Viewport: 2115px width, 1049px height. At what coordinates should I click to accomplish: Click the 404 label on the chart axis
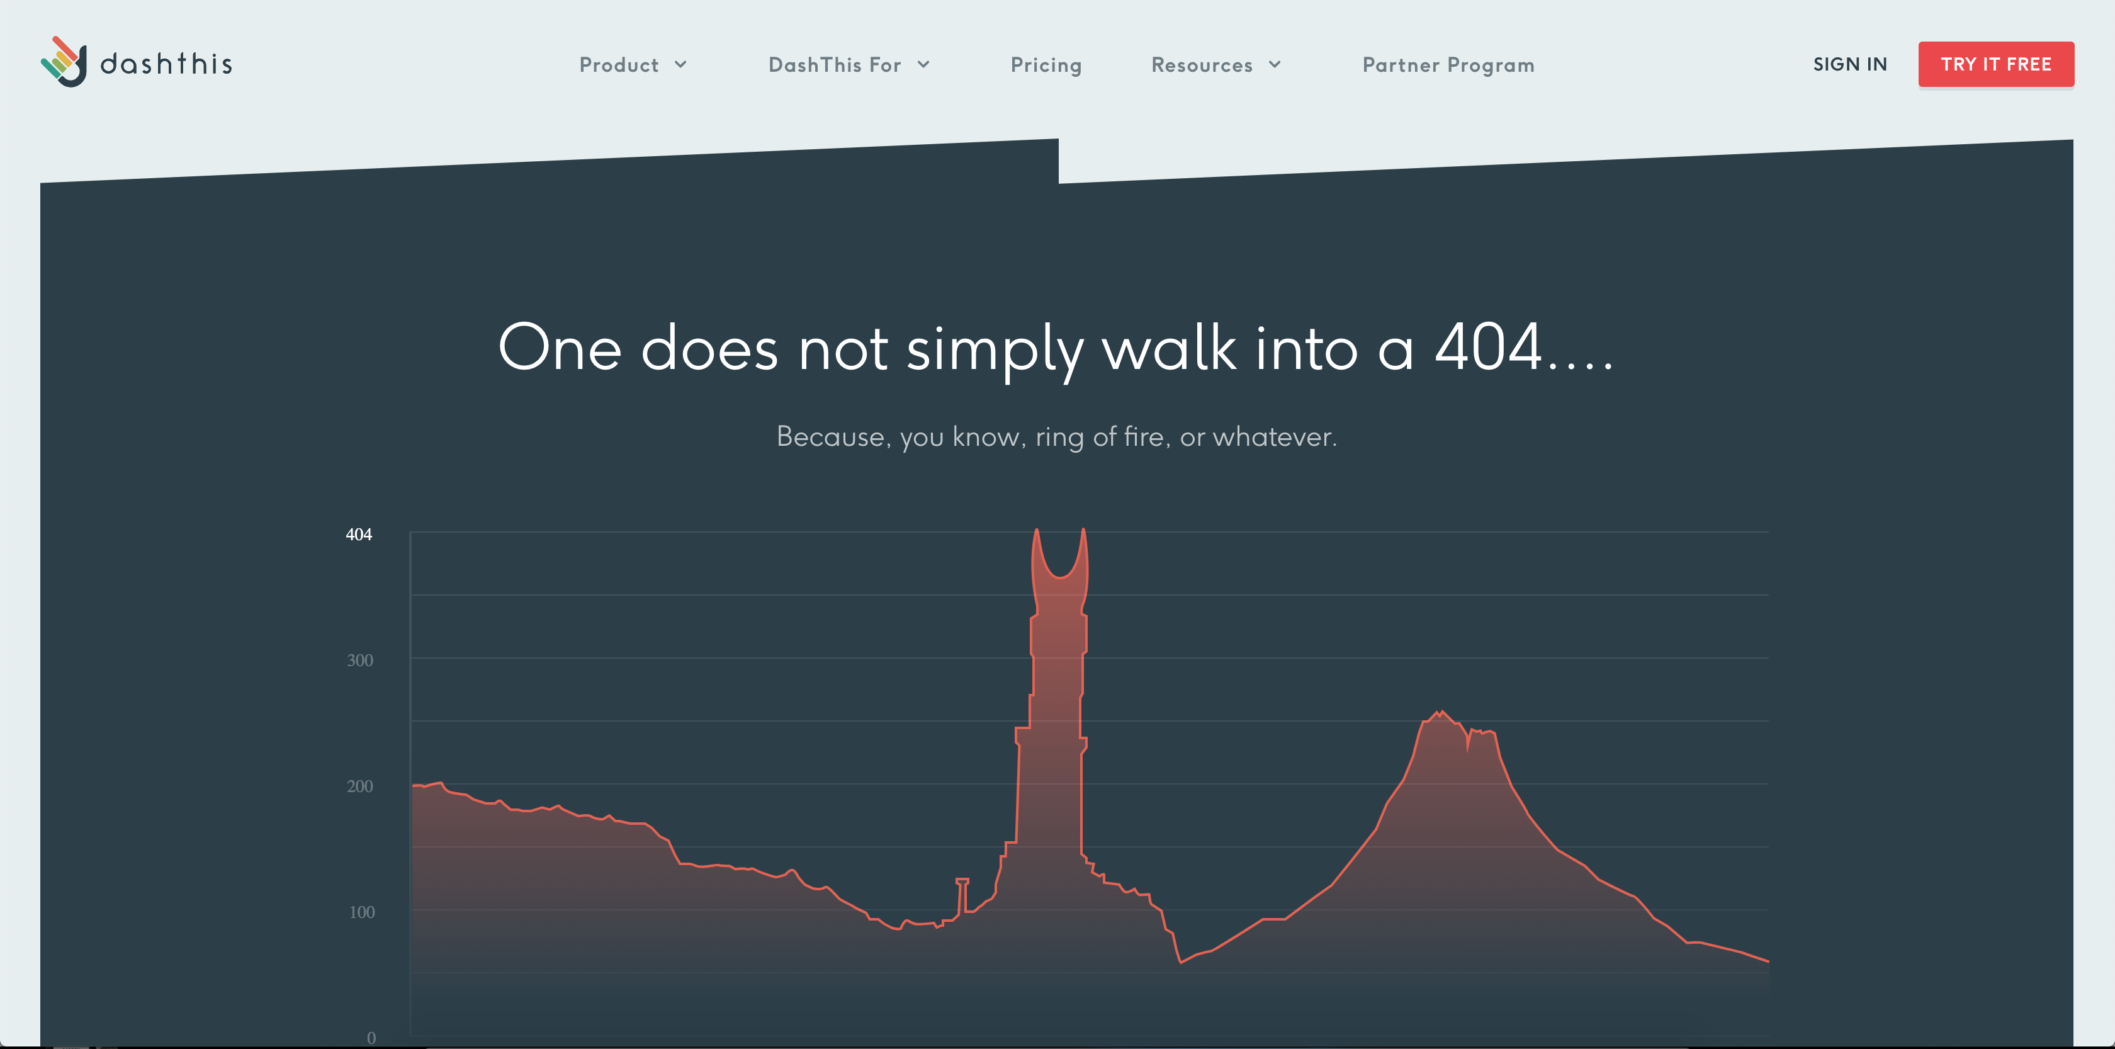pyautogui.click(x=358, y=534)
